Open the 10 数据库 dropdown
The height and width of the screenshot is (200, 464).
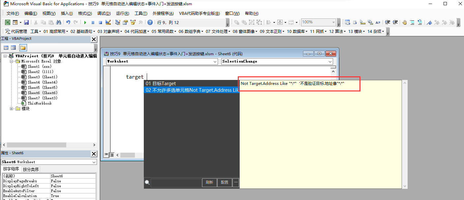tap(297, 32)
